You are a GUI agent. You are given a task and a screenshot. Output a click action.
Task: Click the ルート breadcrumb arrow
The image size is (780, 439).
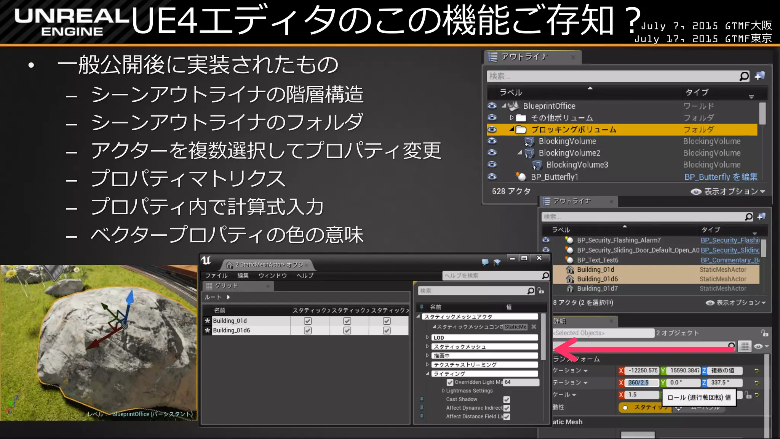[229, 297]
